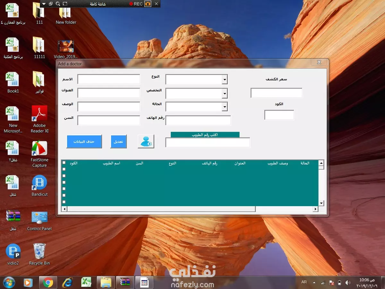Click into the الاسم name field
The image size is (385, 289).
(109, 79)
